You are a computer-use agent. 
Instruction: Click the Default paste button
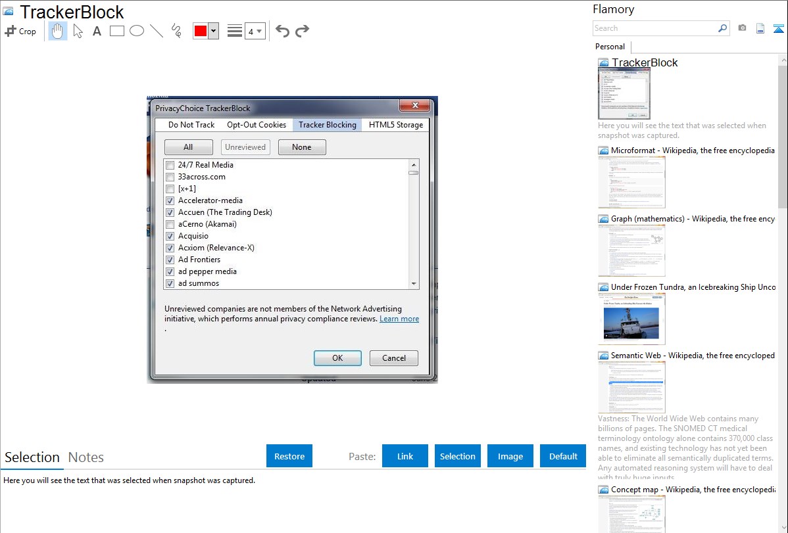click(563, 456)
